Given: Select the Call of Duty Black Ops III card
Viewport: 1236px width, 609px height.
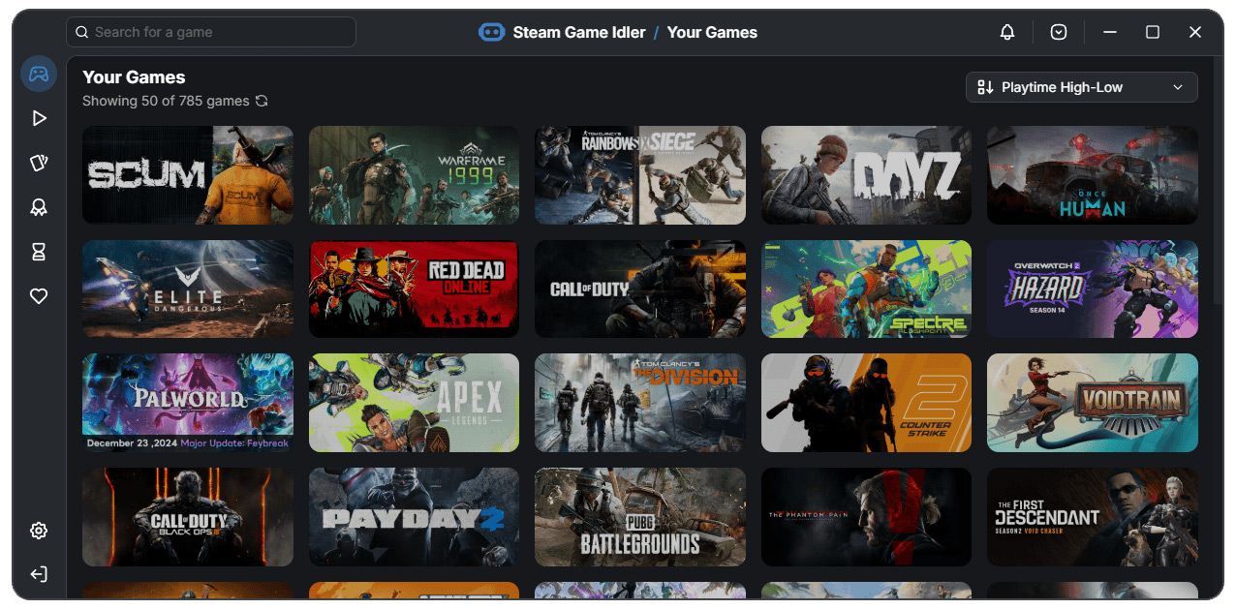Looking at the screenshot, I should point(188,517).
